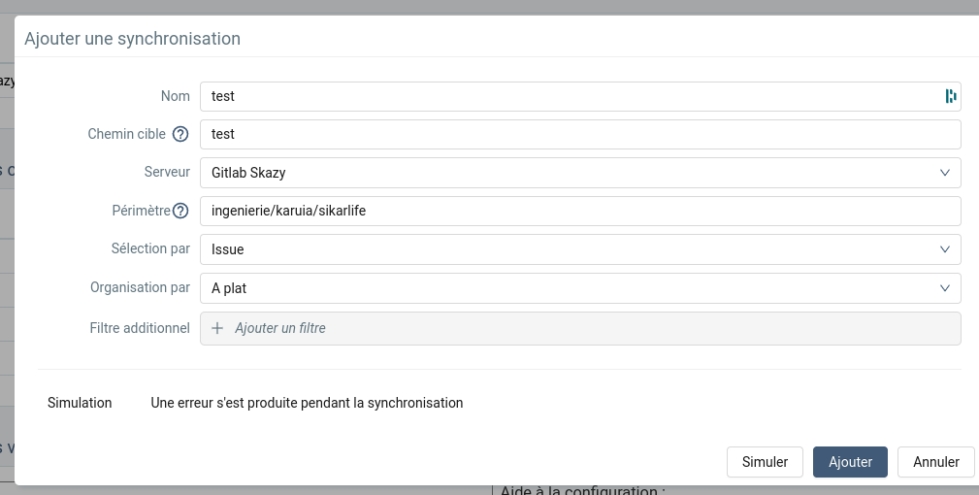The image size is (979, 495).
Task: Click the synchronisation error message text
Action: [x=307, y=403]
